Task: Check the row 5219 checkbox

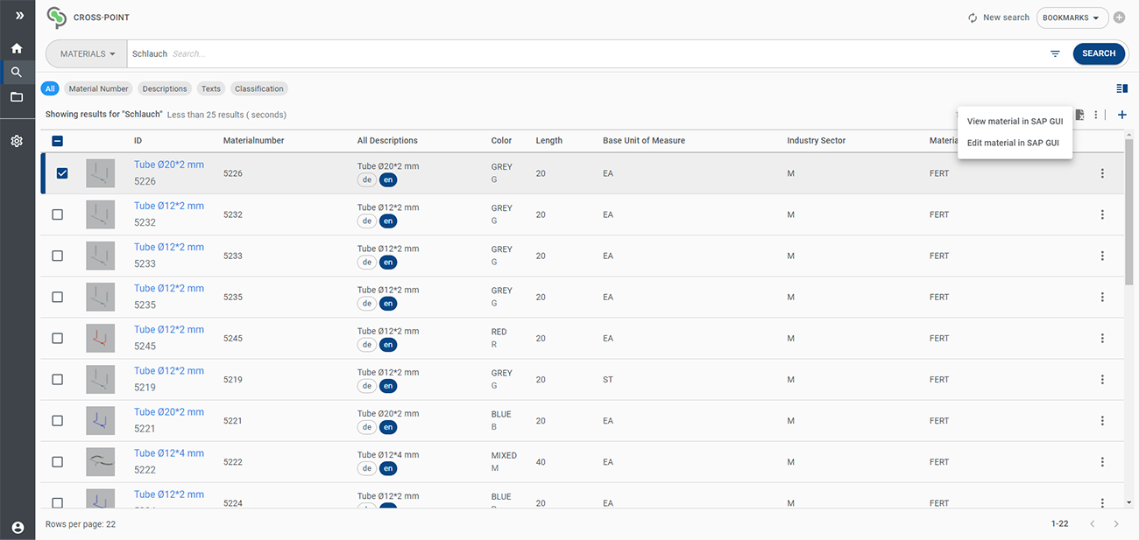Action: point(57,379)
